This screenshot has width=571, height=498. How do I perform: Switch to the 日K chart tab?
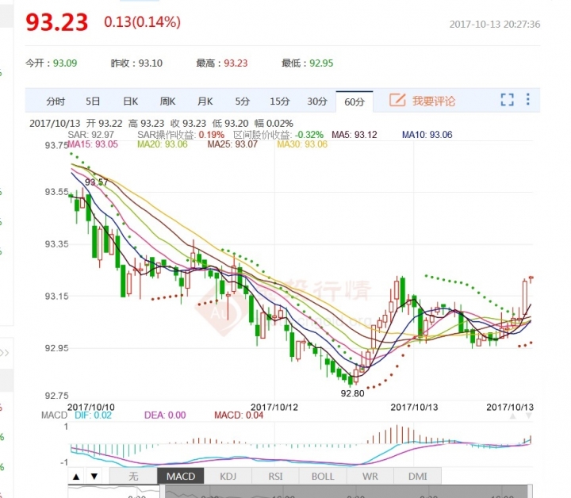[130, 102]
